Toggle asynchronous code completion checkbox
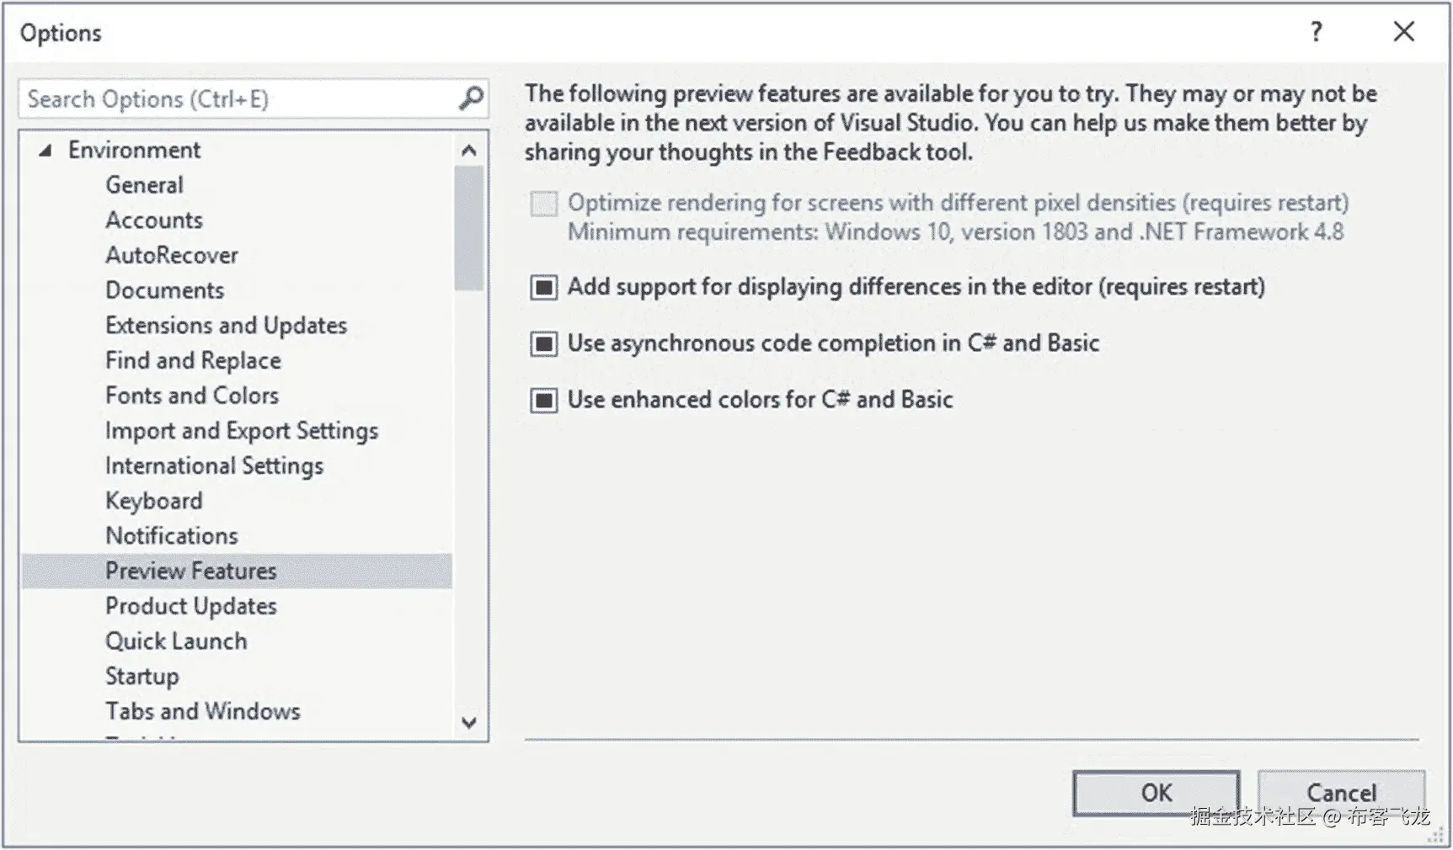 [x=544, y=344]
